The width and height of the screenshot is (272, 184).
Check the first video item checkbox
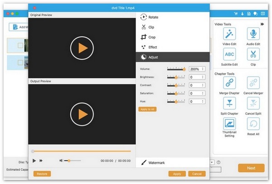[x=20, y=45]
